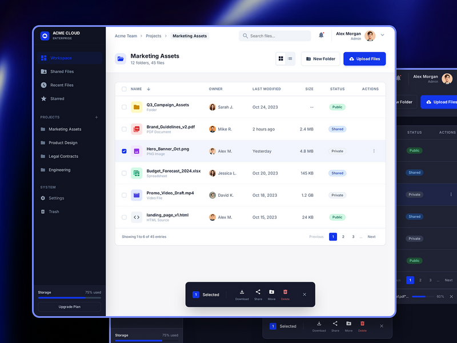
Task: Click the Projects breadcrumb link
Action: (x=154, y=35)
